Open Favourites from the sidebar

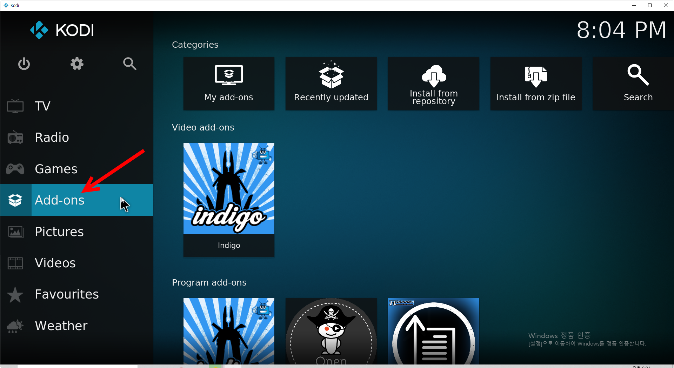tap(77, 294)
